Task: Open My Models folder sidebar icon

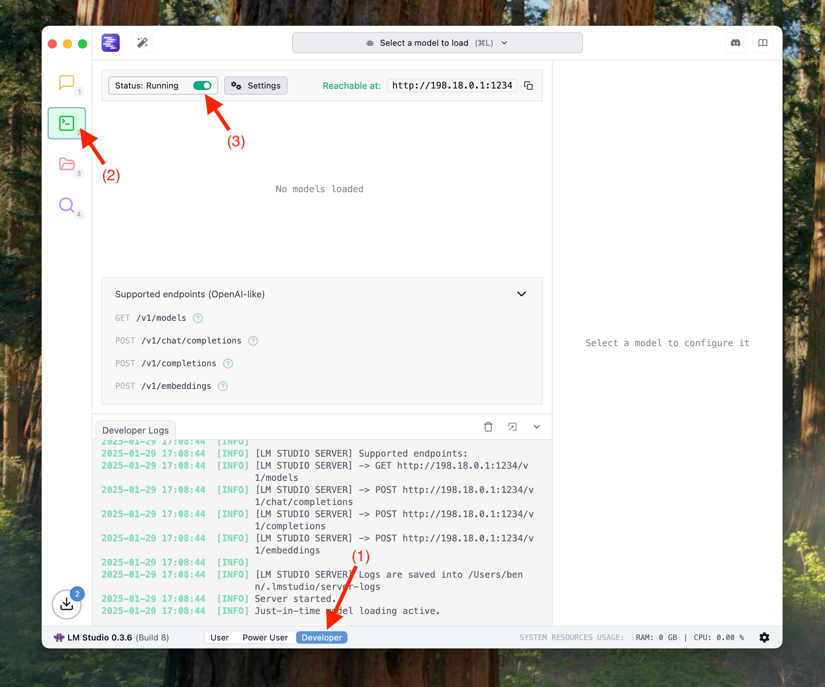Action: (66, 164)
